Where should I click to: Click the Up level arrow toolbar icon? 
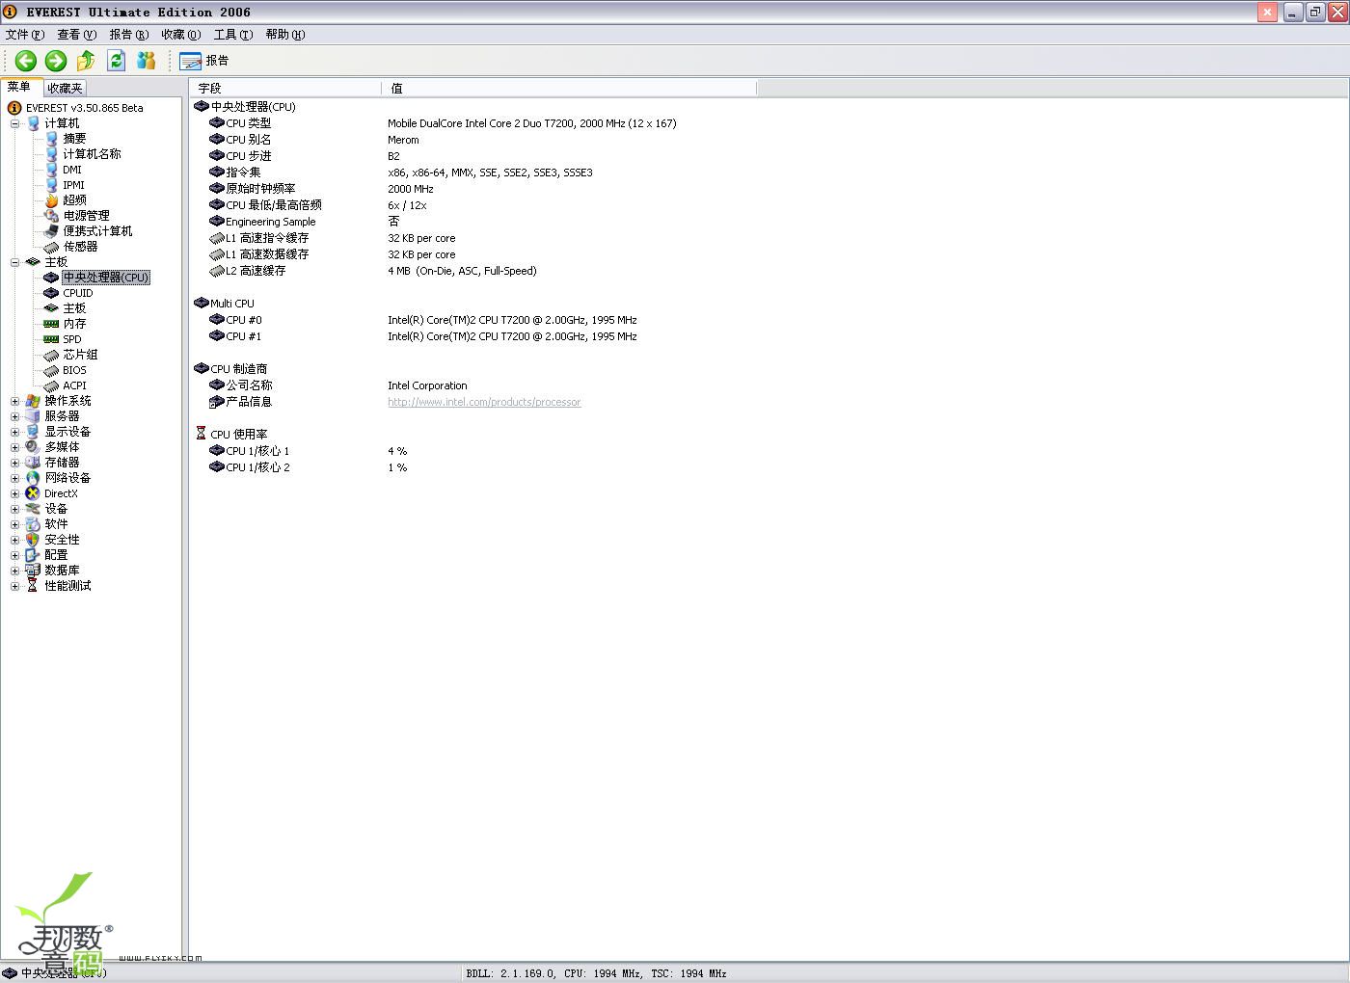pyautogui.click(x=86, y=61)
